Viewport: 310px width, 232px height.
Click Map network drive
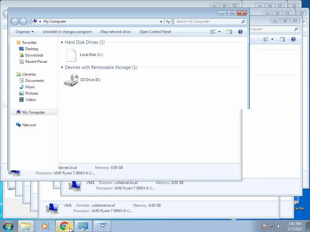[x=115, y=32]
